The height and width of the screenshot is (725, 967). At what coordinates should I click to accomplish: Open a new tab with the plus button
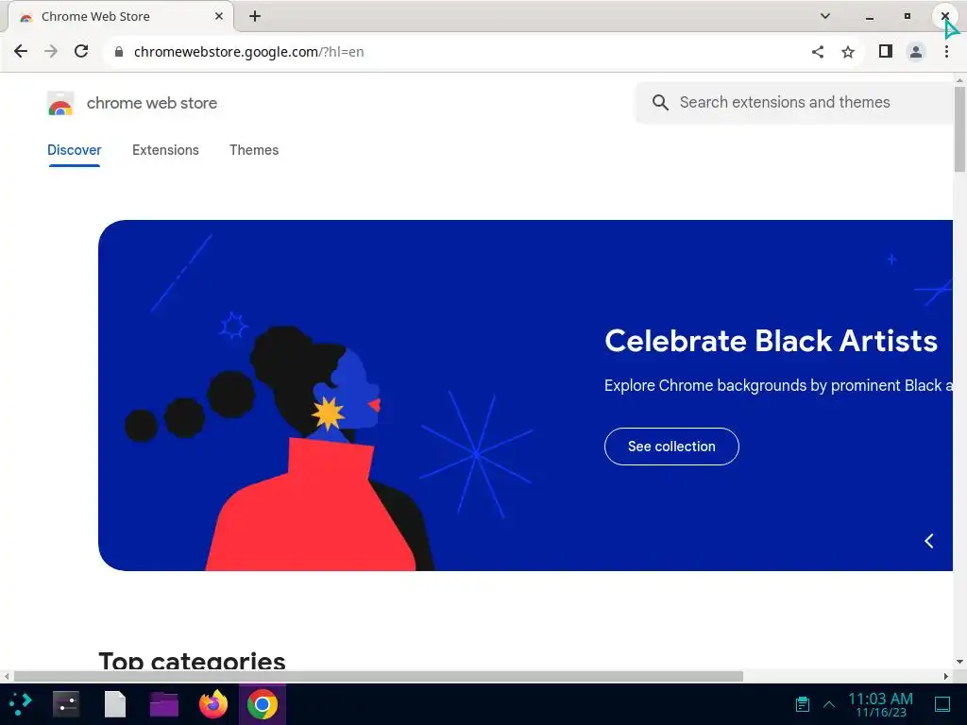[255, 16]
